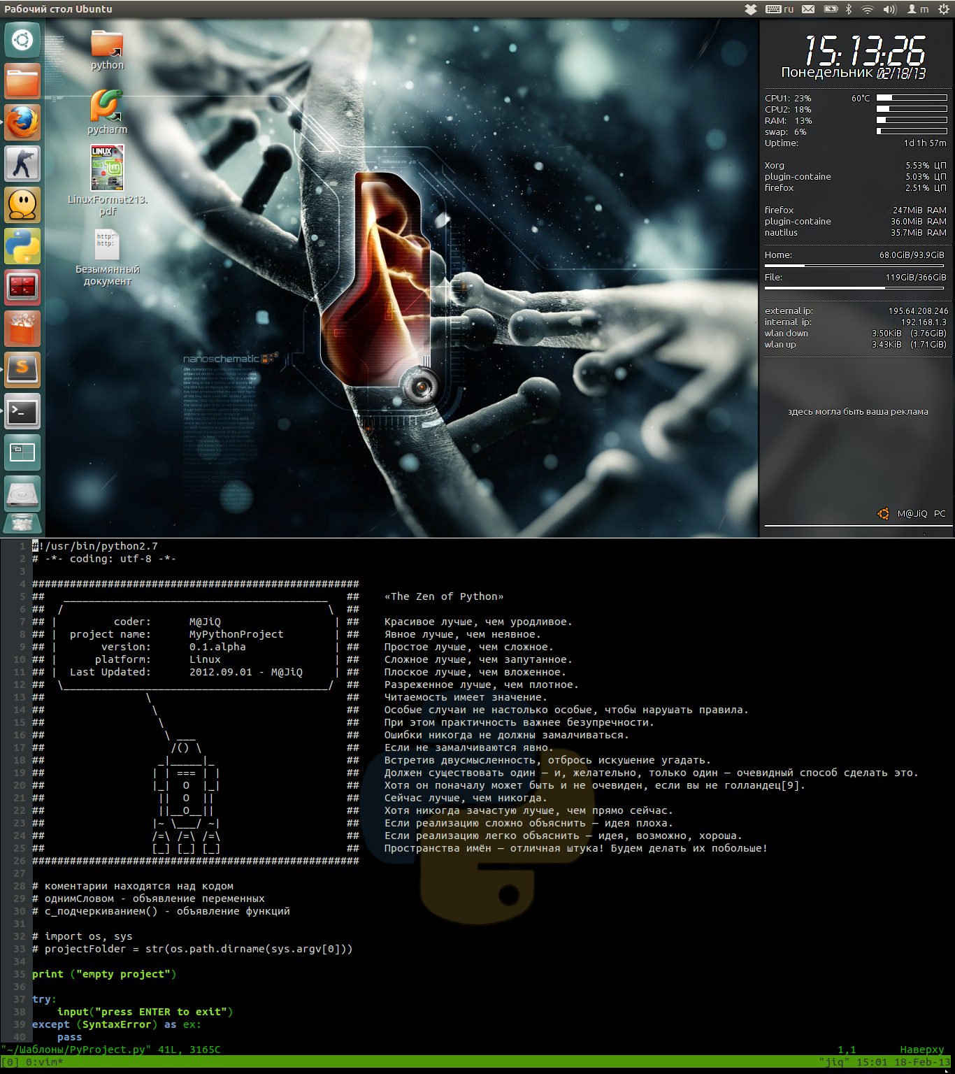
Task: Click the conky text 'здесь могла быть ваша реклама'
Action: (x=858, y=412)
